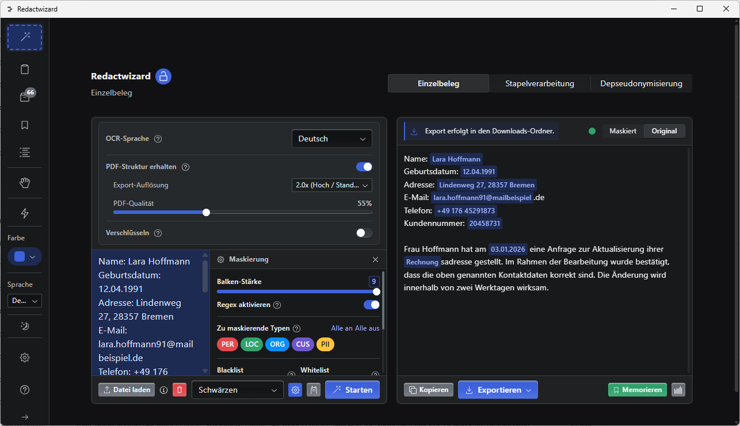Open the Export-Auflösung dropdown
Screen dimensions: 740x426
(332, 185)
